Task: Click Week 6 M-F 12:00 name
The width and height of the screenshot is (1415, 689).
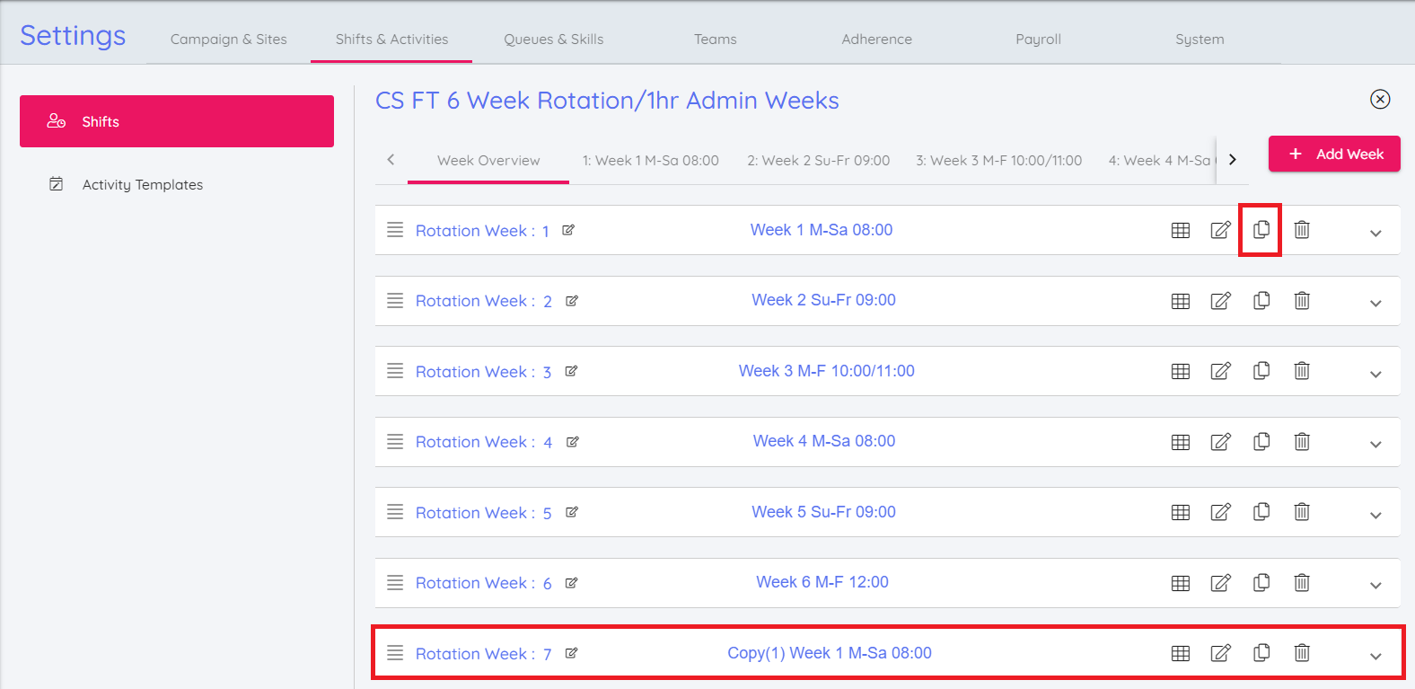Action: point(822,582)
